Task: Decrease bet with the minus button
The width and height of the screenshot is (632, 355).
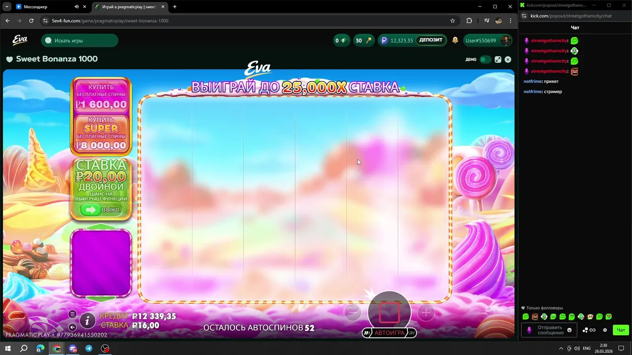Action: click(x=353, y=312)
